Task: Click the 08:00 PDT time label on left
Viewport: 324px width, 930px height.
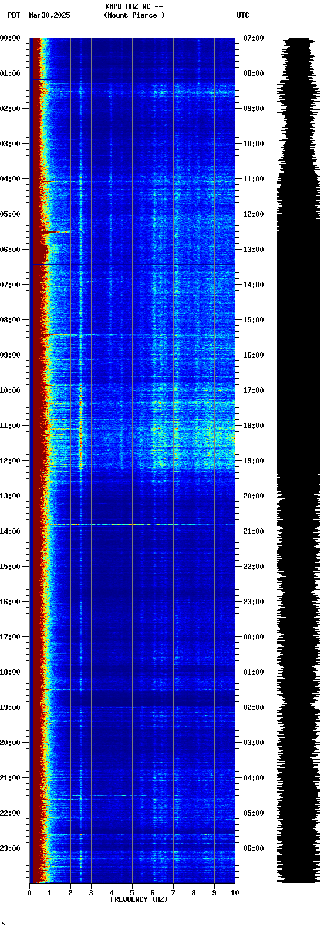Action: 10,320
